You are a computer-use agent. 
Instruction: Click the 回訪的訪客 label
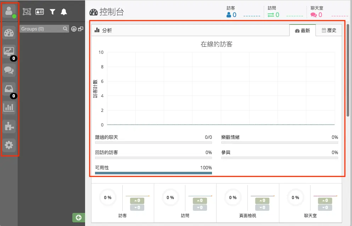[x=106, y=152]
